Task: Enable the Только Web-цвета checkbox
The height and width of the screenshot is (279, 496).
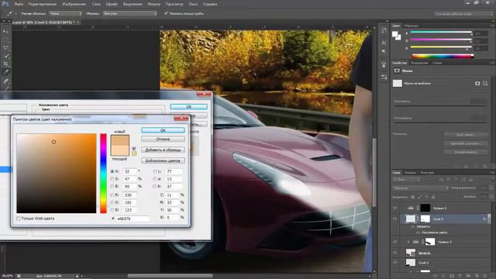Action: point(19,219)
